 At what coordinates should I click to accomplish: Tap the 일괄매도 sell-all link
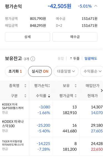91,59
